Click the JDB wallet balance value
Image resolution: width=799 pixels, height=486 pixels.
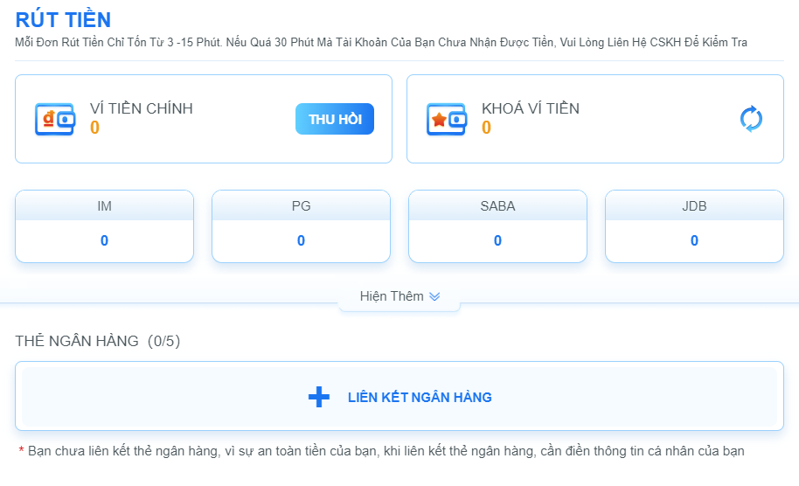pyautogui.click(x=694, y=240)
